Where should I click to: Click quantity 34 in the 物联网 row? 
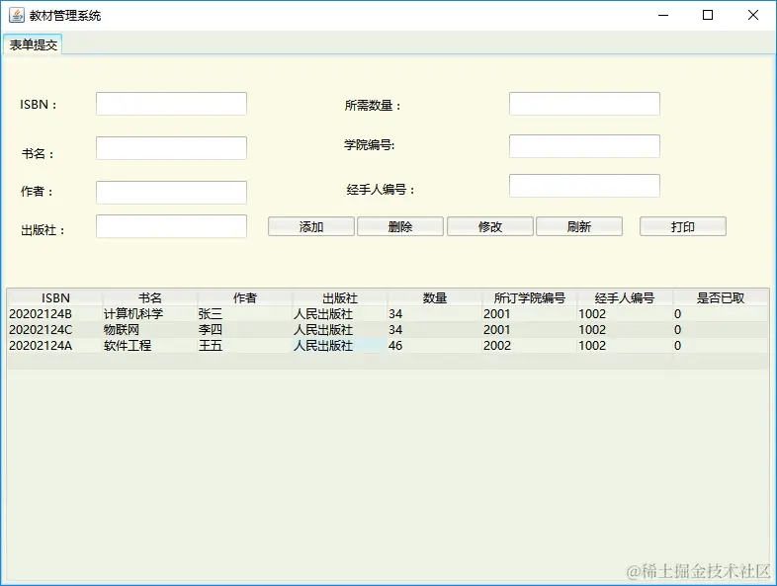pos(435,330)
